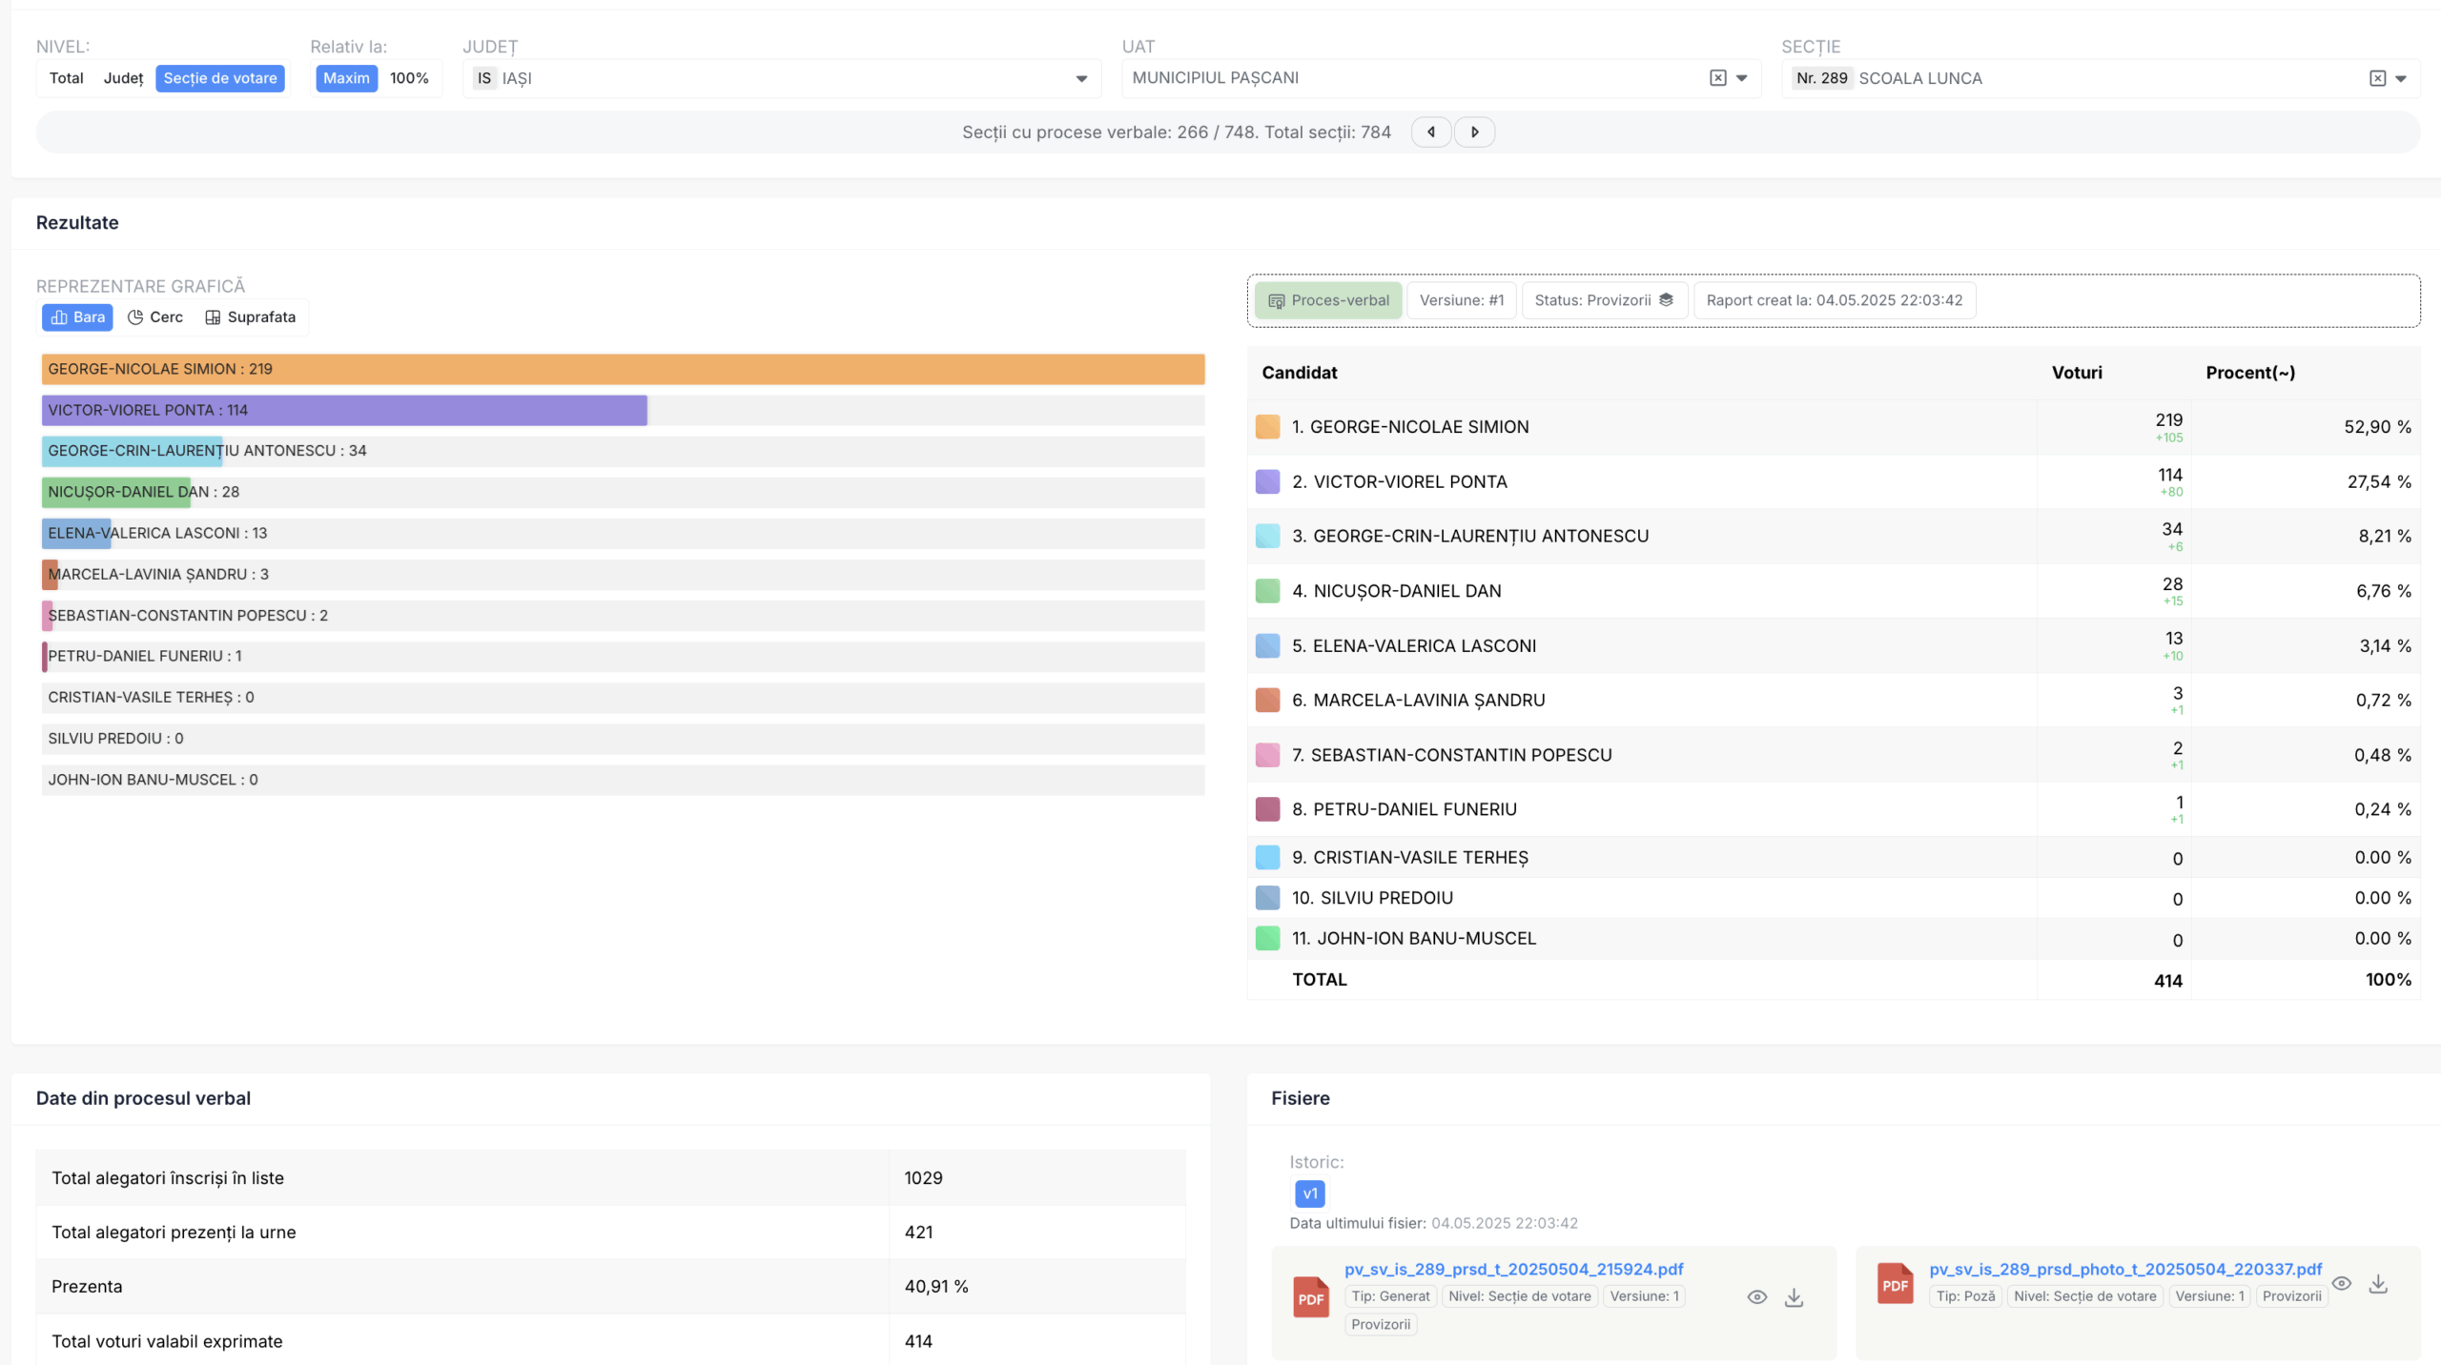The image size is (2441, 1365).
Task: Go to previous section with left arrow
Action: [x=1430, y=132]
